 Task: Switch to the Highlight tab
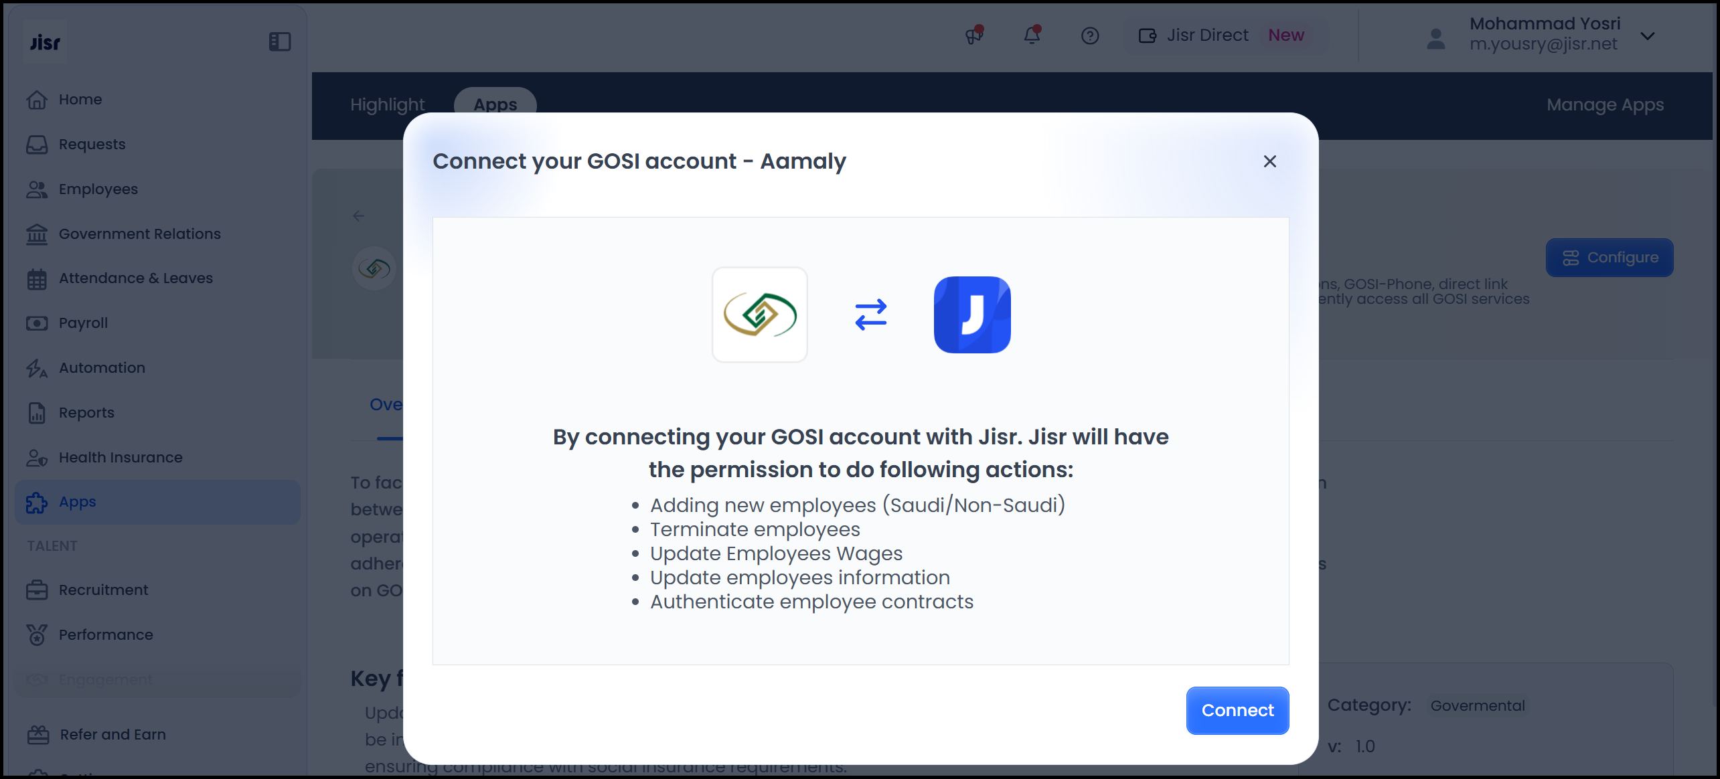point(387,104)
